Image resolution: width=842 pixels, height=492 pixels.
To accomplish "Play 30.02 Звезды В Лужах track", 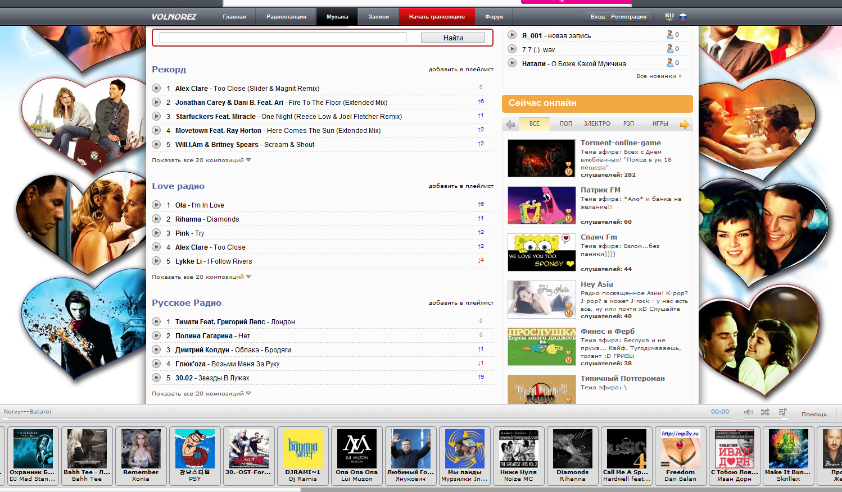I will [156, 378].
